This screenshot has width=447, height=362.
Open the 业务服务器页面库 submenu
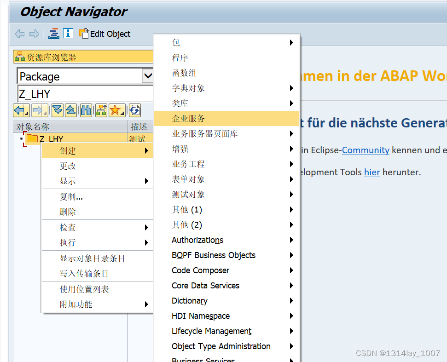click(226, 133)
